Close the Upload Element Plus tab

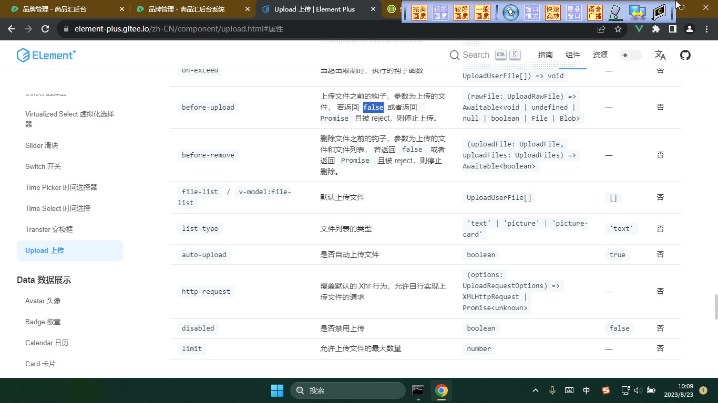[x=373, y=9]
